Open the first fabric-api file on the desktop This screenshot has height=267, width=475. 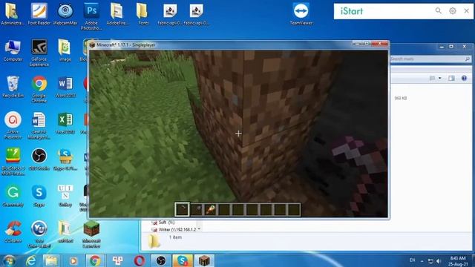(170, 14)
